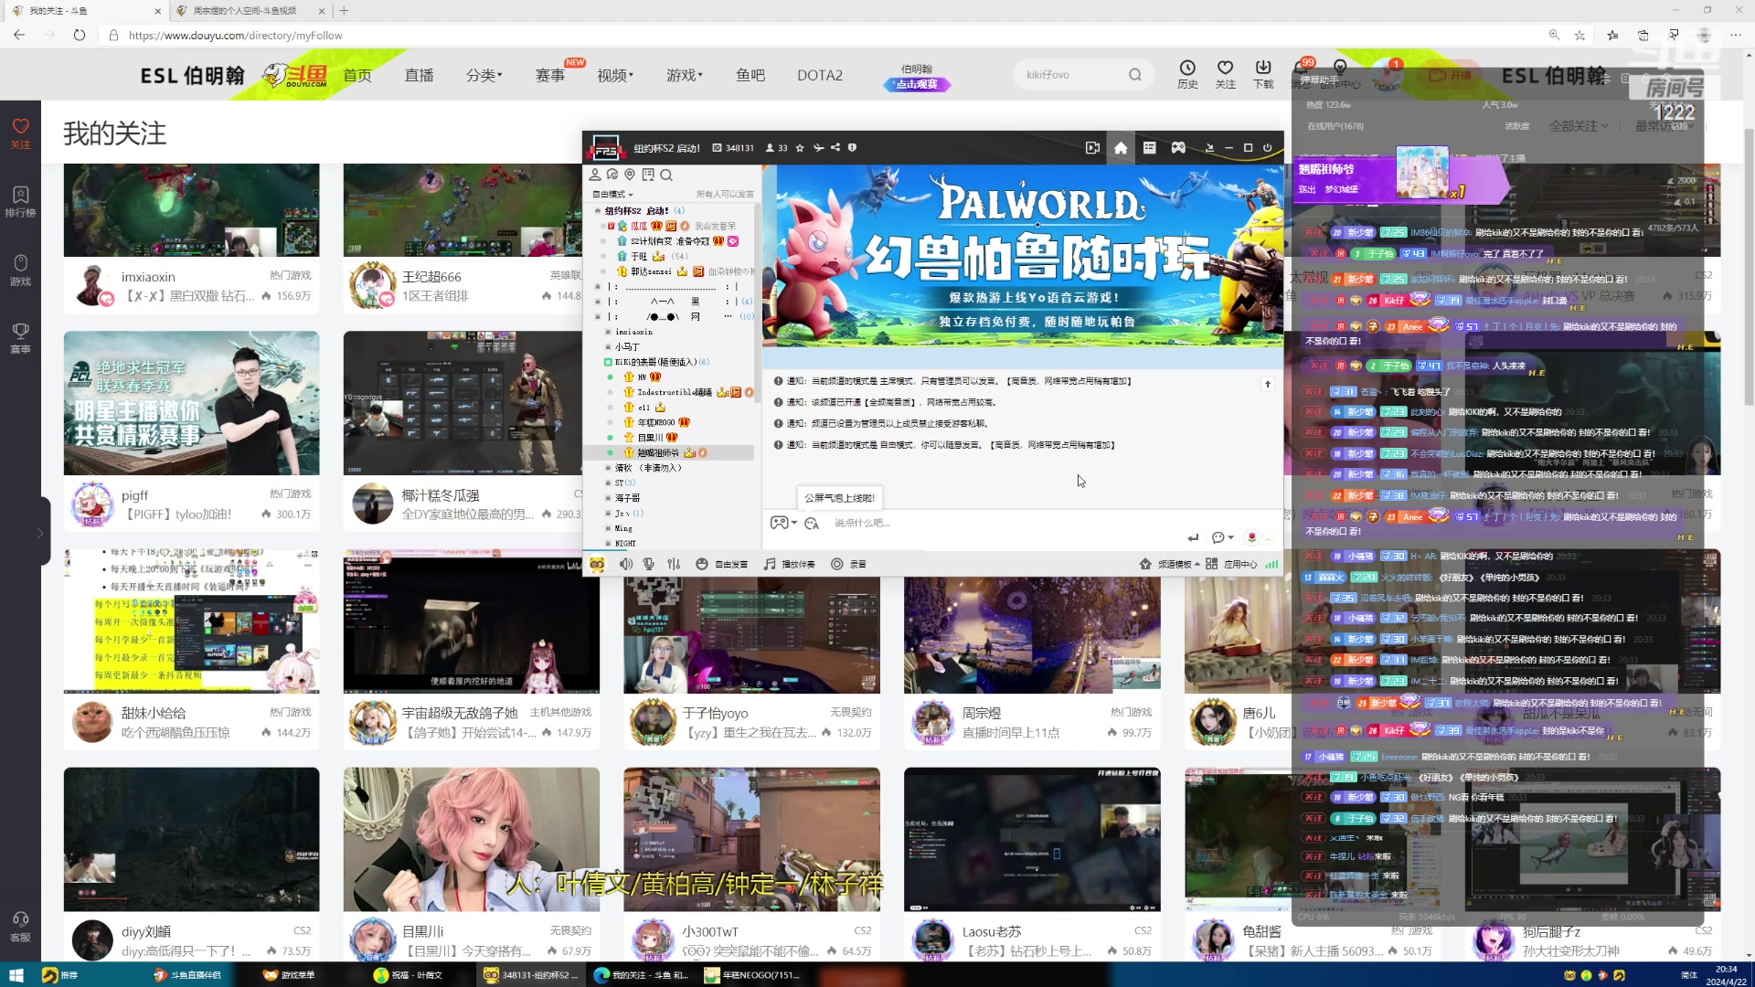Open the video live icon in YY header
This screenshot has height=987, width=1755.
coord(1092,148)
